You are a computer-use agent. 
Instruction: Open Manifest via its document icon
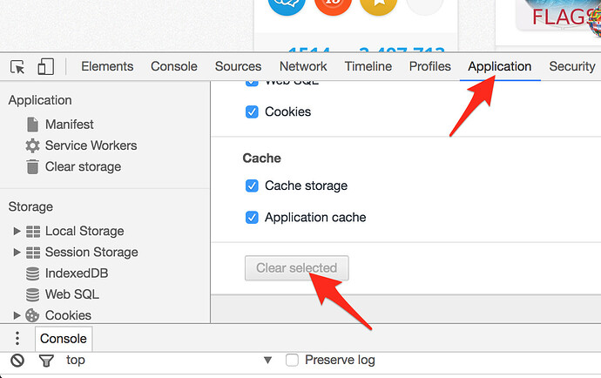pyautogui.click(x=32, y=125)
